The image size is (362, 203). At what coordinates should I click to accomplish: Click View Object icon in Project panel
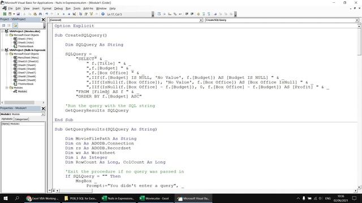click(9, 25)
